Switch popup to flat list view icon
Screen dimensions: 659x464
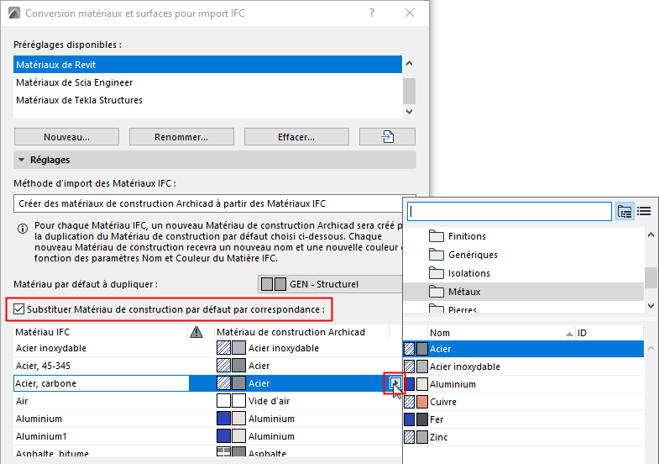click(644, 211)
